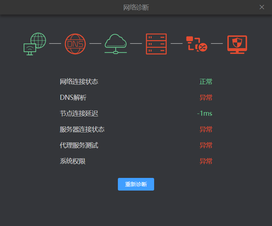Screen dimensions: 272x226
Task: Click the green 正常 status value
Action: pos(206,82)
